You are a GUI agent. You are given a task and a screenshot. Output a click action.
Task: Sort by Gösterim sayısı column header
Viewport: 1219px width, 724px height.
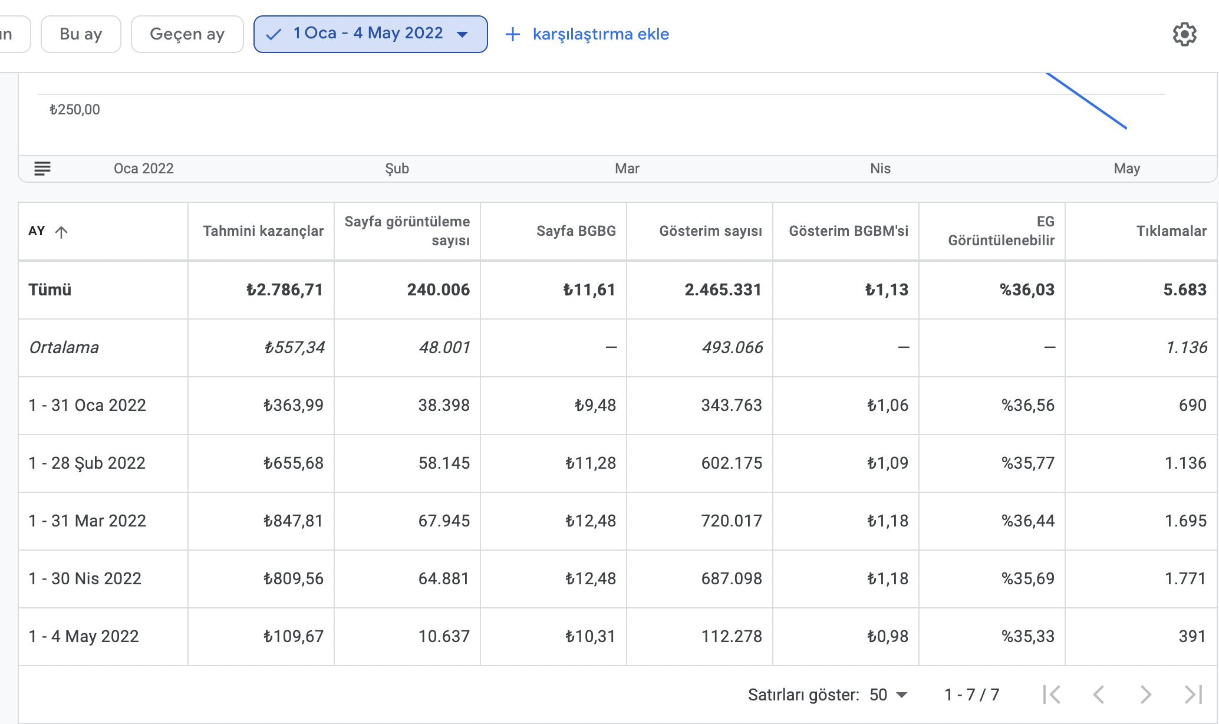[710, 231]
